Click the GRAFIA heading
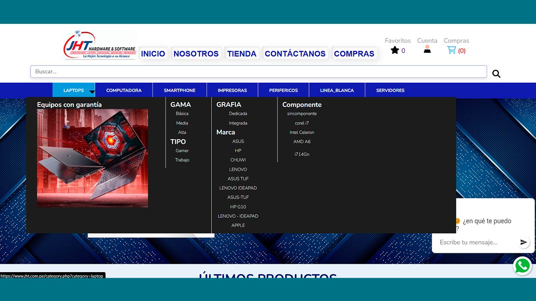 click(x=229, y=105)
